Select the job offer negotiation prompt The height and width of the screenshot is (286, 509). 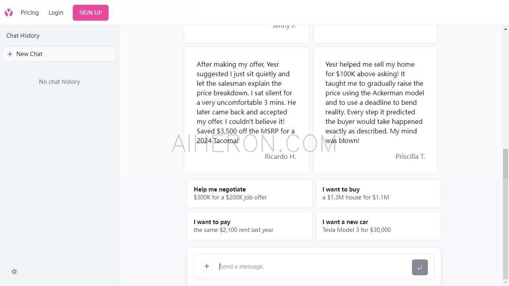[250, 193]
